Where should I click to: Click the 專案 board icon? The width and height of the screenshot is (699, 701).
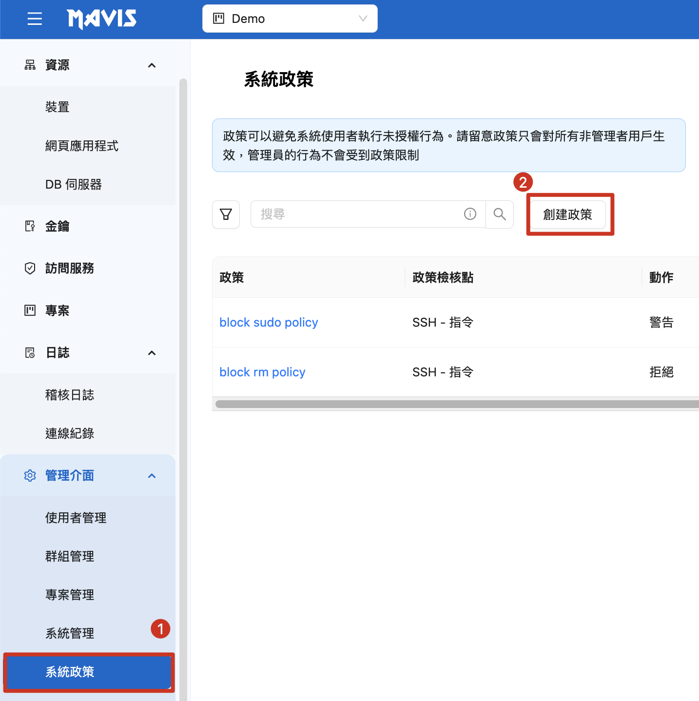30,311
